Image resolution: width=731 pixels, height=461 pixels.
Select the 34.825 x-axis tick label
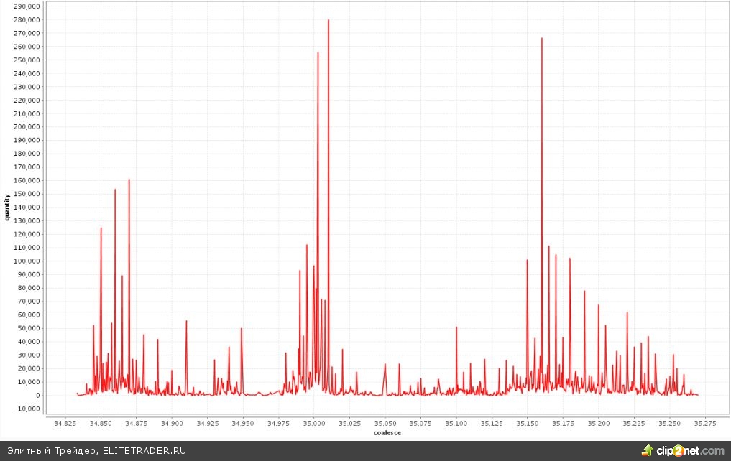65,424
